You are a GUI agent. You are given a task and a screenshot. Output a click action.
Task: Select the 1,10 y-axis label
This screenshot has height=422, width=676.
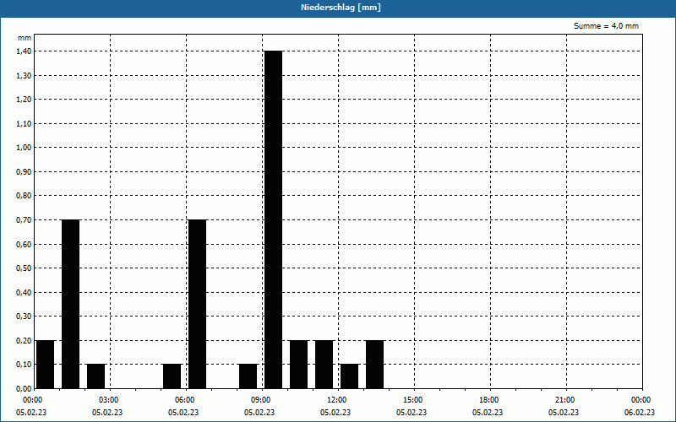(x=24, y=123)
